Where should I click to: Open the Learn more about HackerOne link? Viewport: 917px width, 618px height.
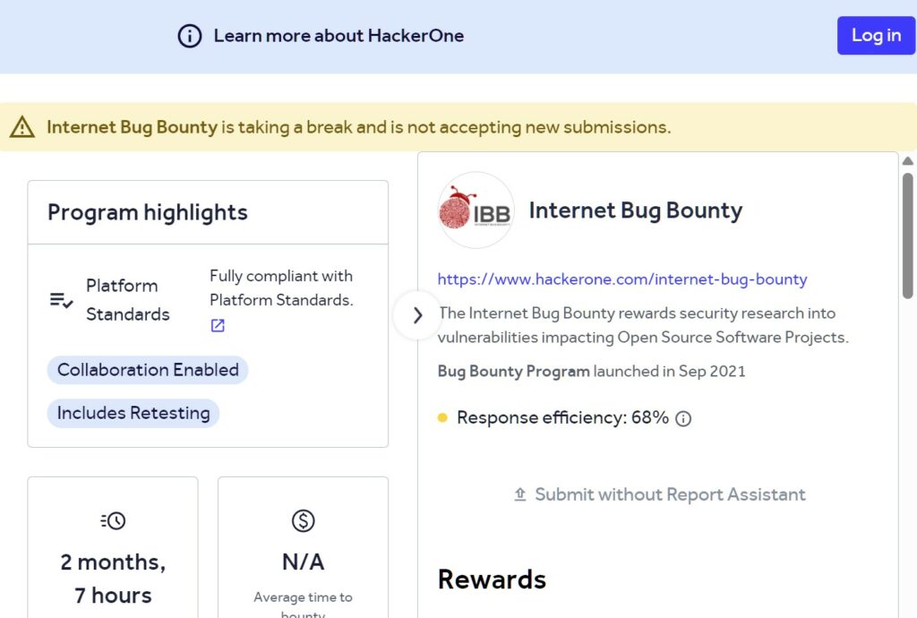[x=339, y=36]
